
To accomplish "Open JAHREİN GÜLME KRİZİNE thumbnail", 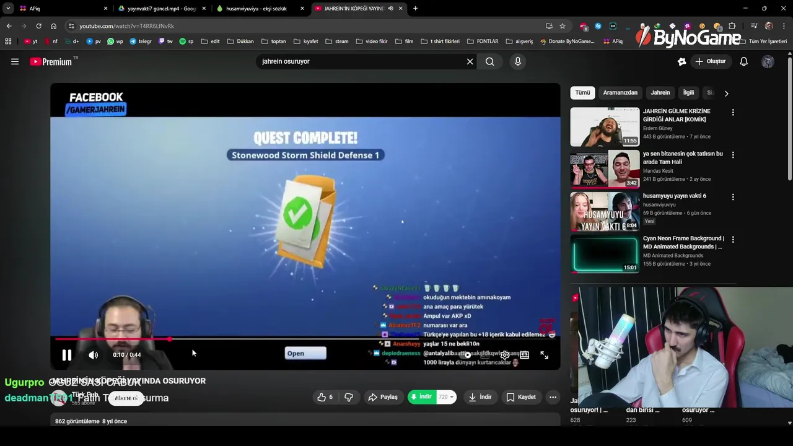I will point(605,127).
